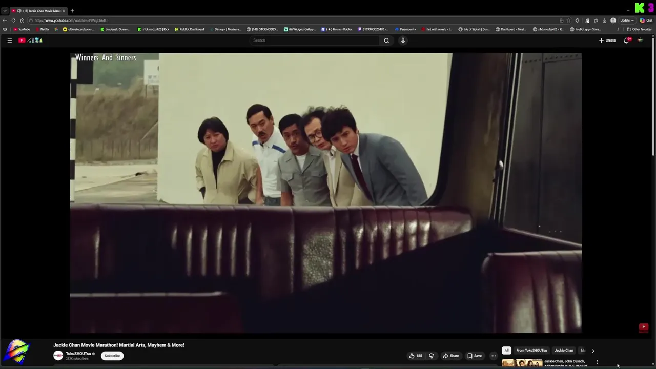The height and width of the screenshot is (369, 656).
Task: Open the KickBot Dashboard bookmark
Action: (189, 29)
